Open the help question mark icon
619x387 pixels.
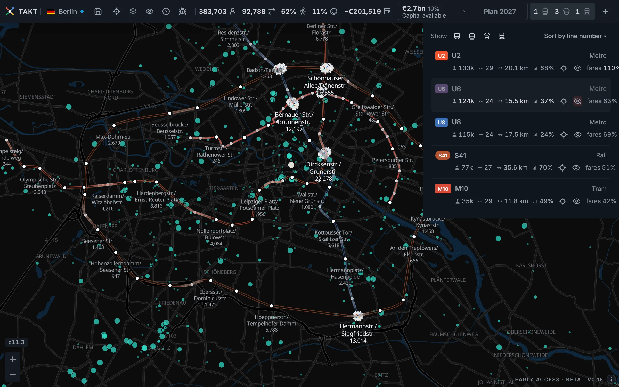(x=166, y=11)
